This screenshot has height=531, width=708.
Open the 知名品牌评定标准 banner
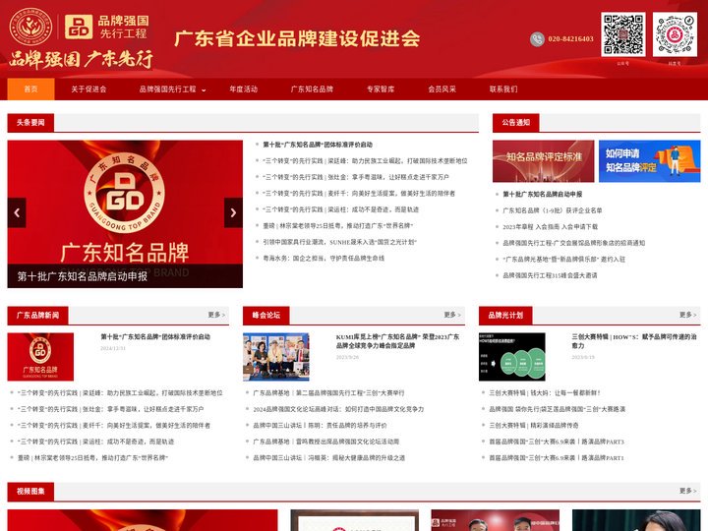tap(544, 161)
